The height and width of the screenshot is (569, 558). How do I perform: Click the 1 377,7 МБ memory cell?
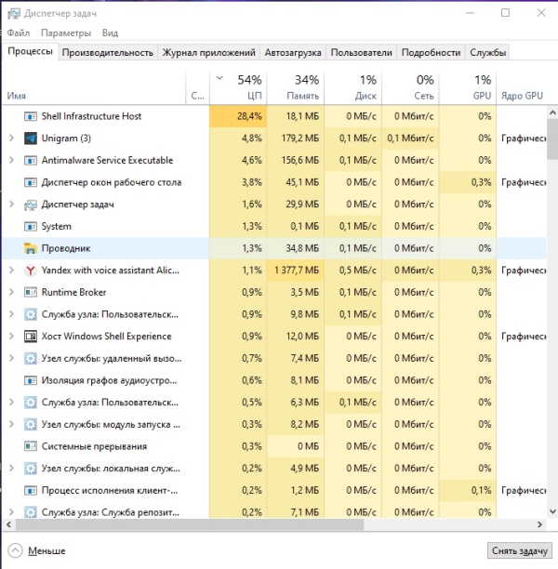point(296,271)
